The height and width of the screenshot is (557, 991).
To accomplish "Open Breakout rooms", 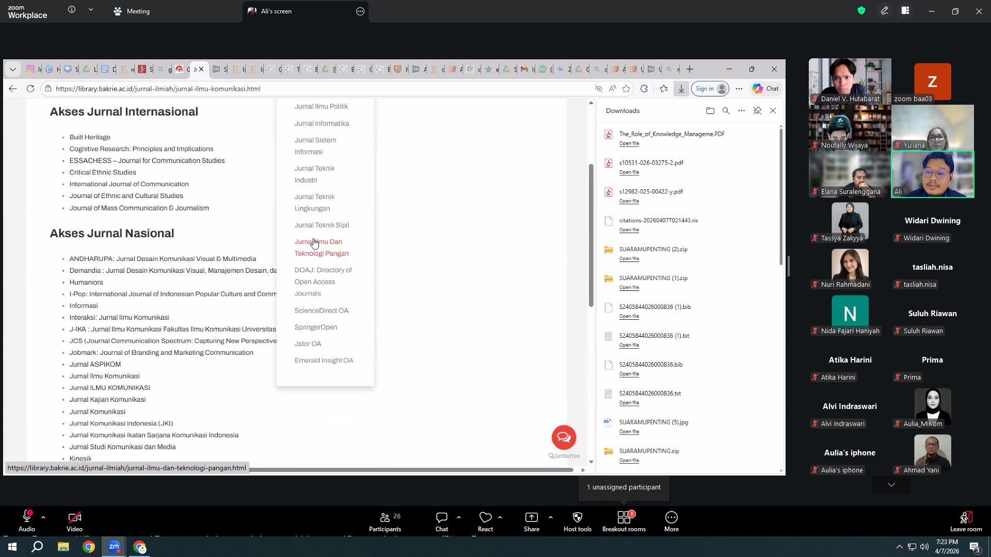I will pyautogui.click(x=624, y=521).
